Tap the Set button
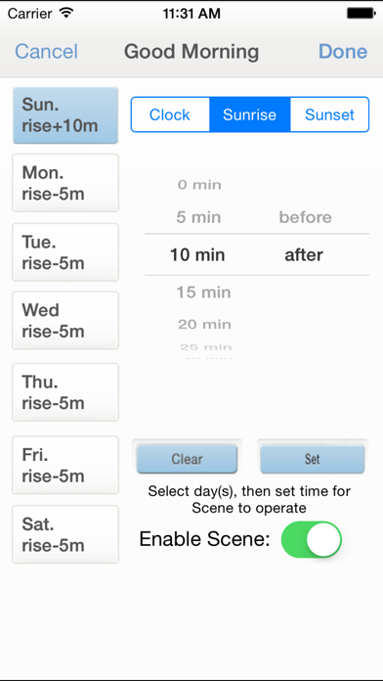Viewport: 383px width, 681px height. [x=313, y=459]
